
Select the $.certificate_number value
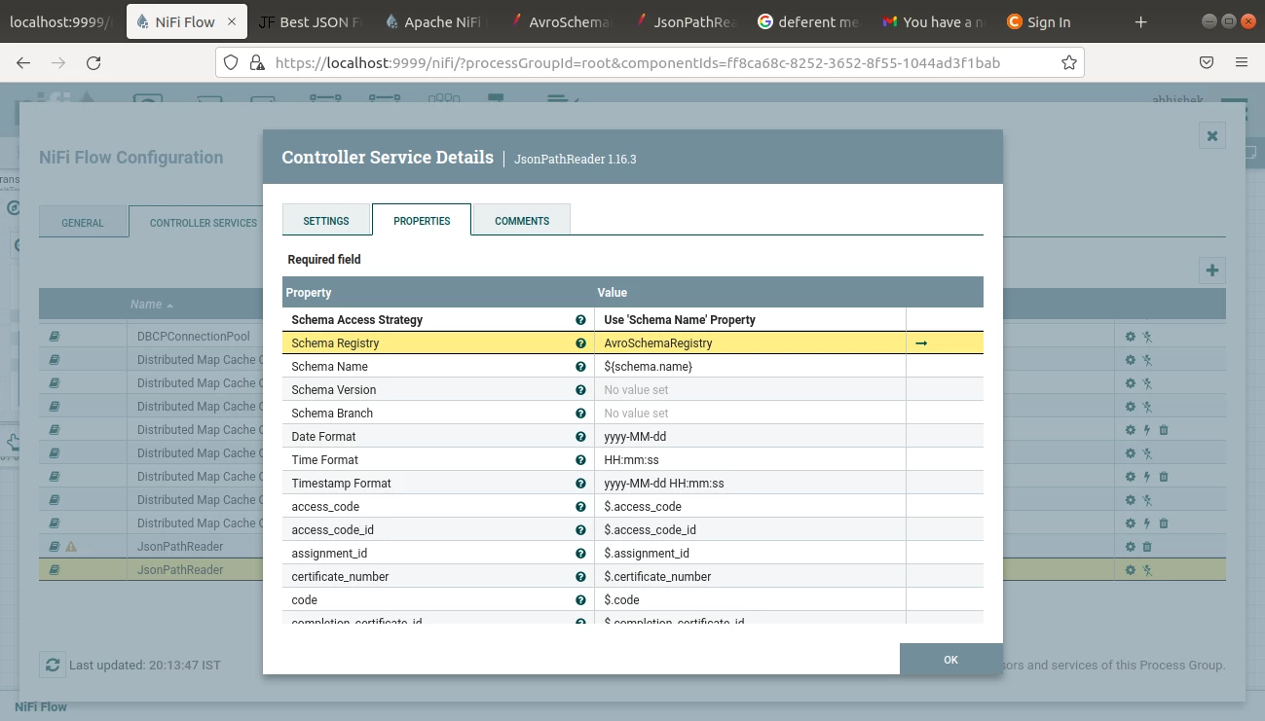(657, 576)
